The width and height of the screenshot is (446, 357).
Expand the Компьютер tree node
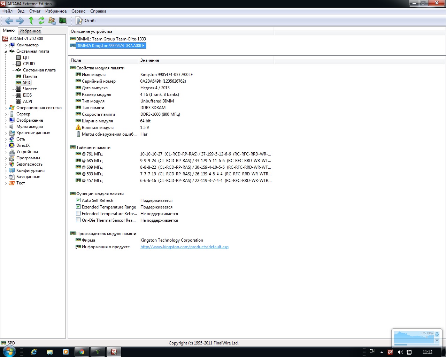coord(6,45)
